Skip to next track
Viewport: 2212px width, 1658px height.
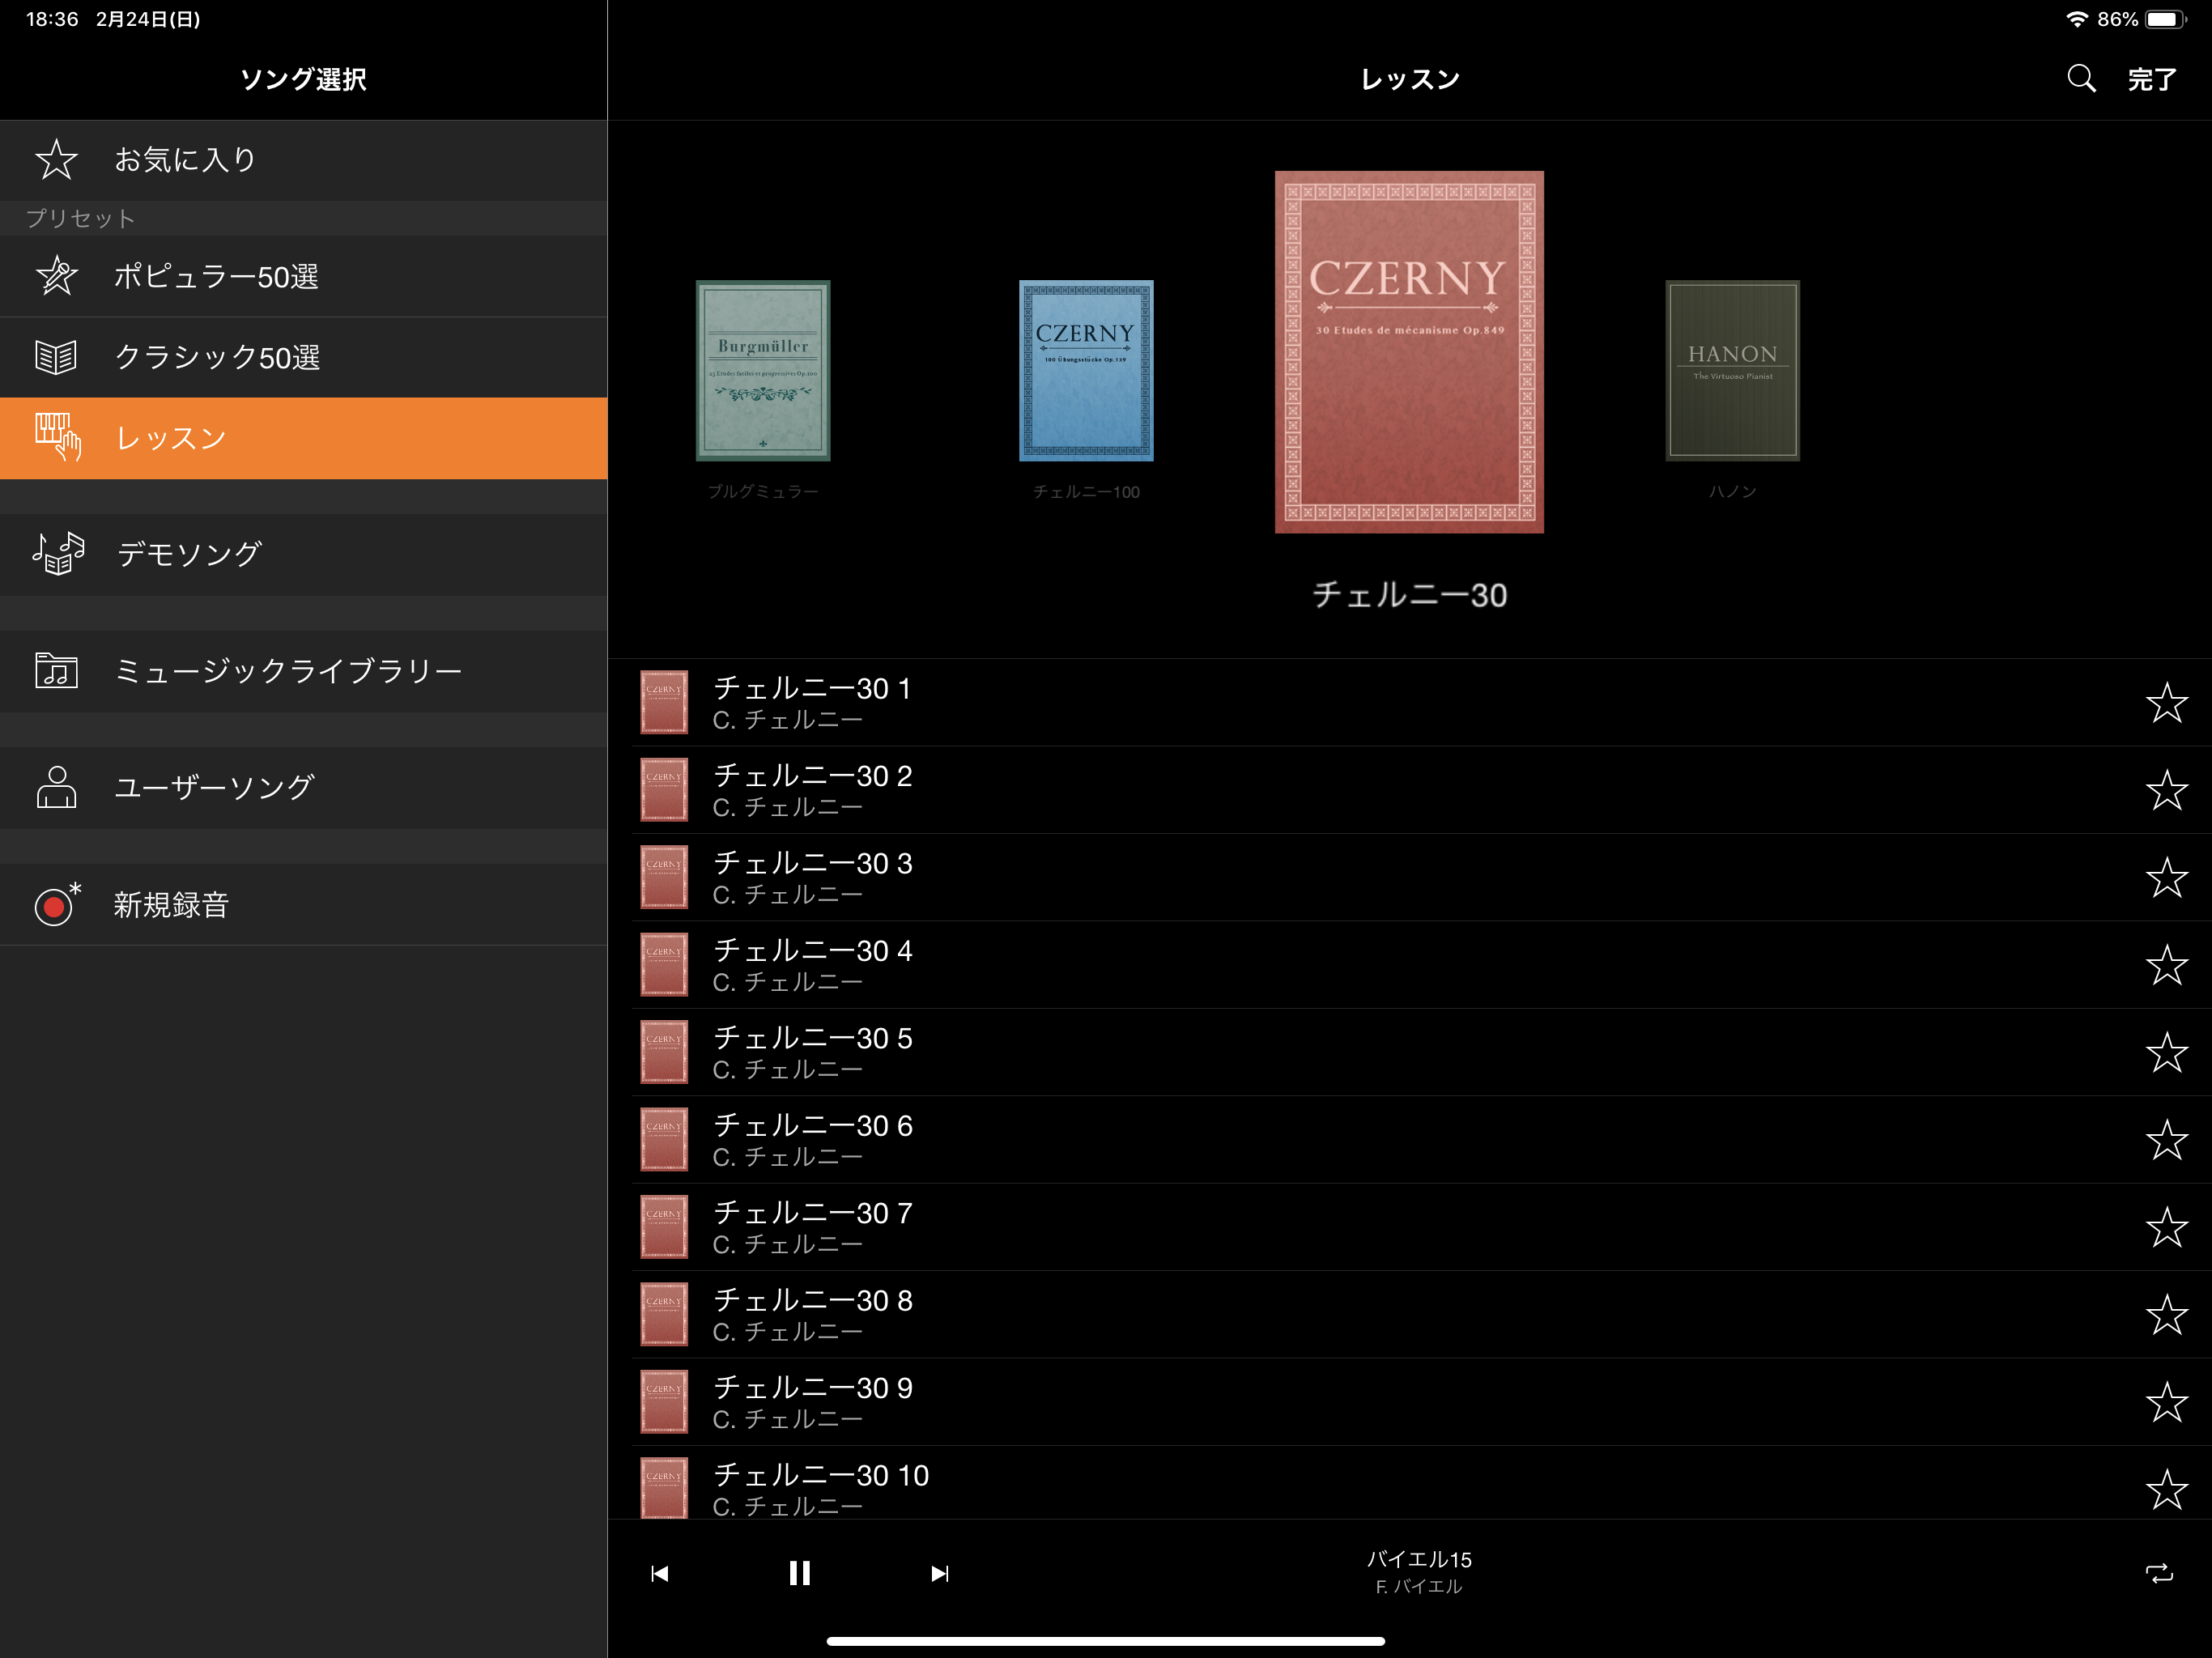939,1574
